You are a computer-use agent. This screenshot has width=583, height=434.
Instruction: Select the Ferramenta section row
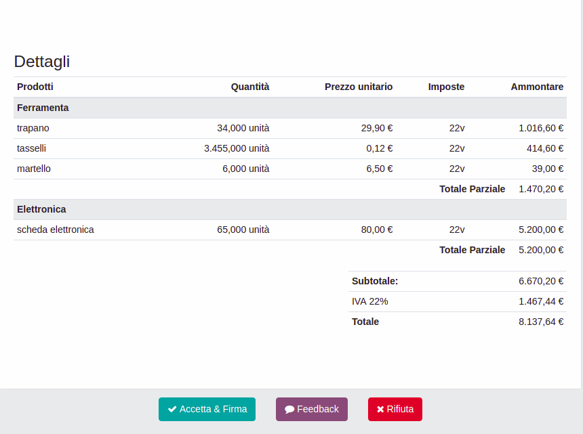point(290,108)
